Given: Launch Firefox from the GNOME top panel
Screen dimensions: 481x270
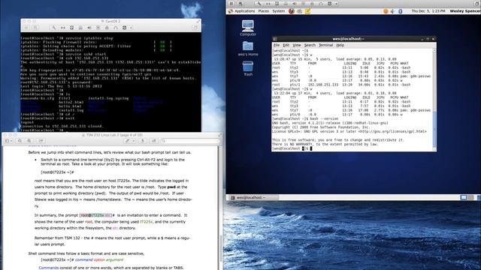Looking at the screenshot, I should [x=292, y=11].
